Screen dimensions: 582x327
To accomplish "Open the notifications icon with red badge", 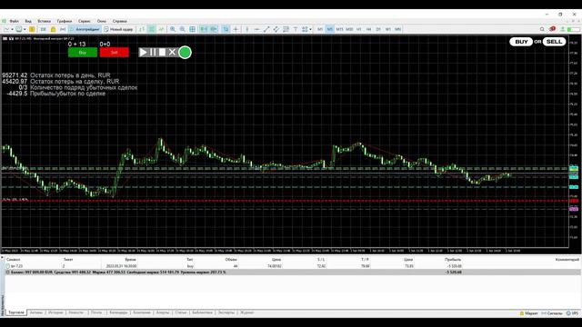I will [x=552, y=29].
